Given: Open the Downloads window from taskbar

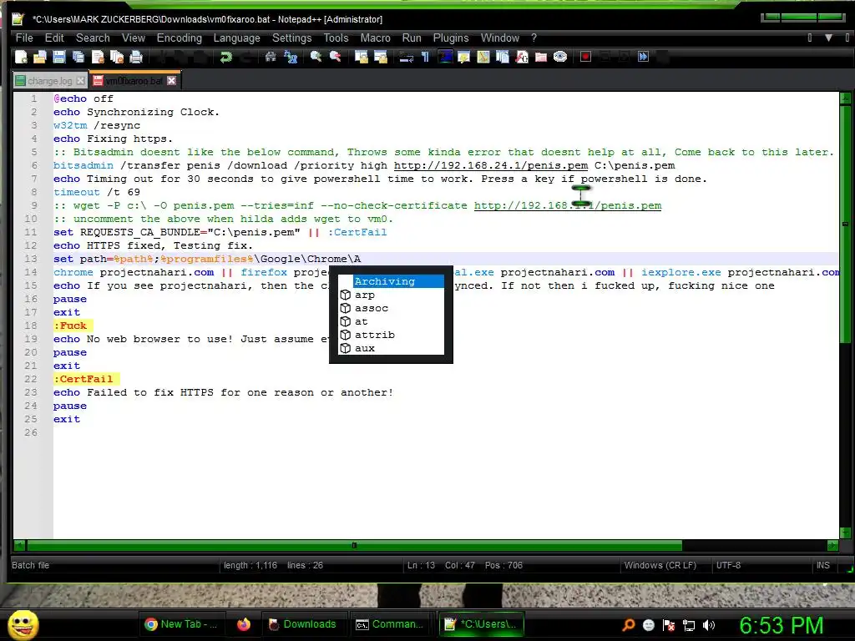Looking at the screenshot, I should click(302, 624).
